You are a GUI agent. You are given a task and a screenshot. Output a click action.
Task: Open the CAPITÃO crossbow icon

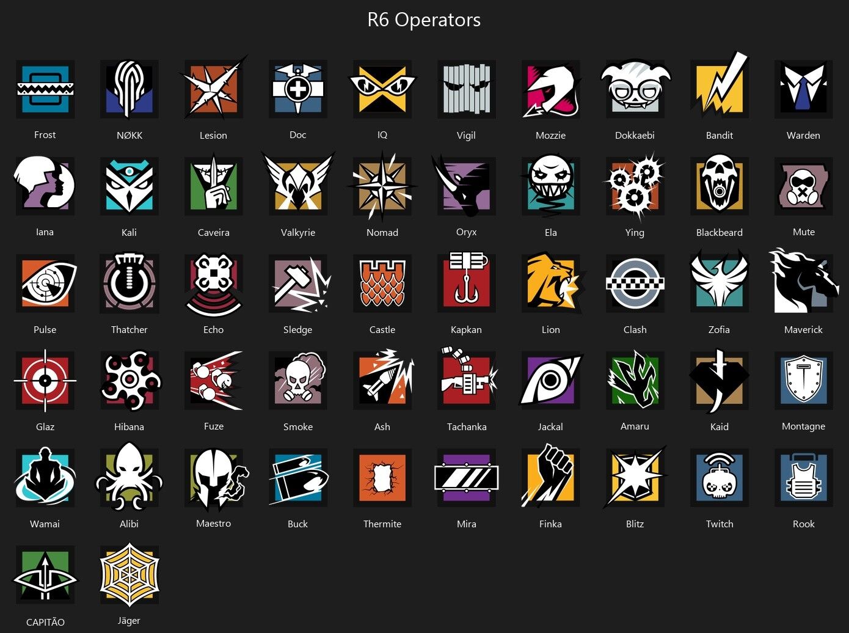pos(45,576)
